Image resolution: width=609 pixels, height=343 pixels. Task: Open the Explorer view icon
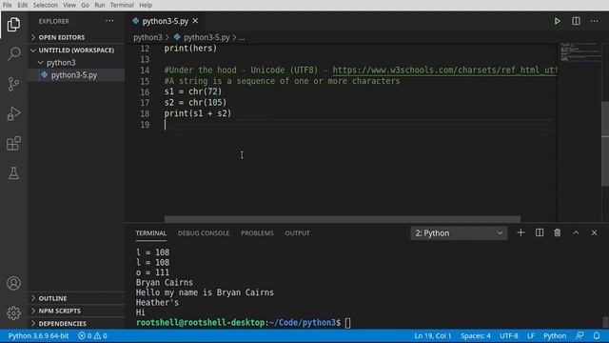pyautogui.click(x=13, y=25)
